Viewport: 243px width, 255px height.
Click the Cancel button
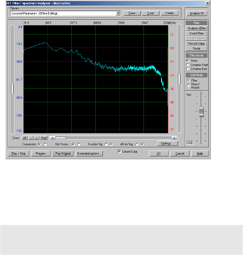(x=180, y=154)
